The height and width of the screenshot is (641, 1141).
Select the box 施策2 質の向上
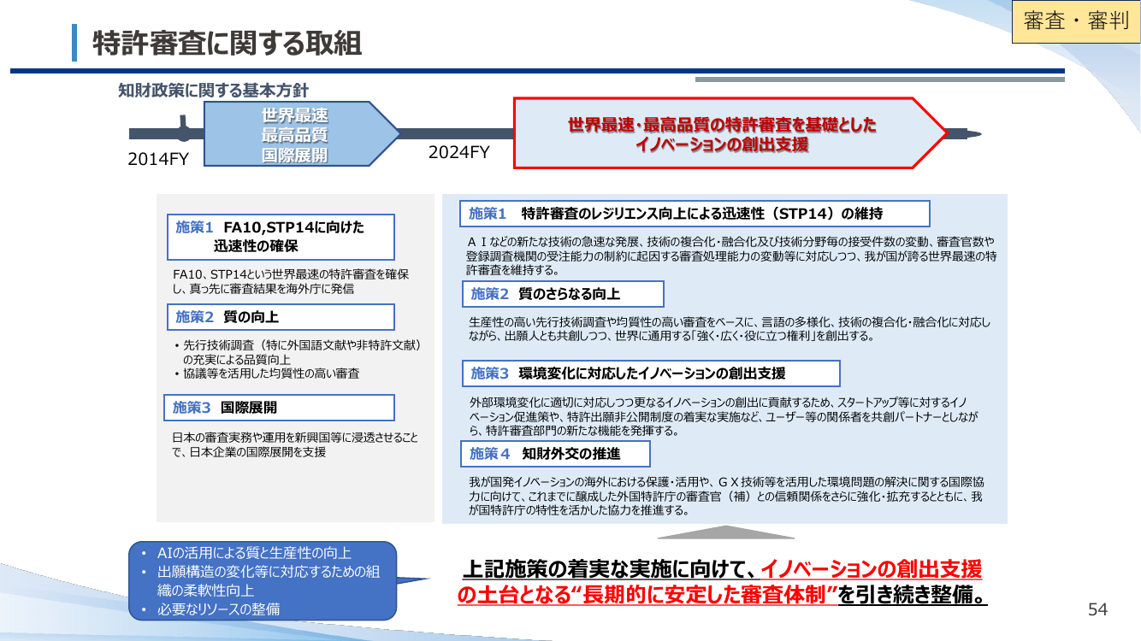tap(281, 317)
